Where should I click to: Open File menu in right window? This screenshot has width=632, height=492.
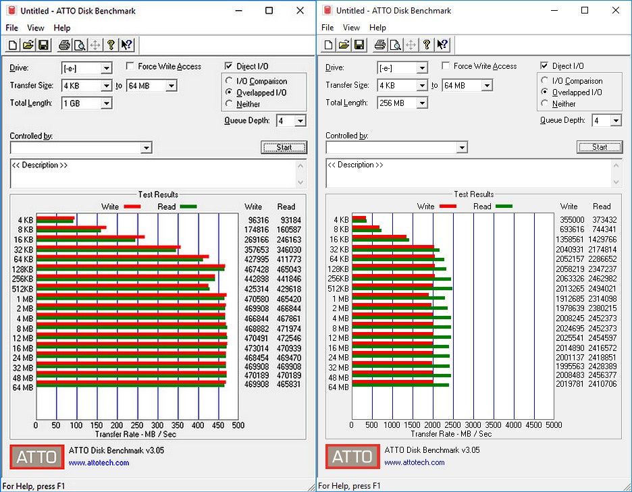[x=327, y=28]
